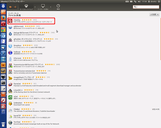Image resolution: width=161 pixels, height=128 pixels.
Task: Click the LinuxDC++ title text
Action: (x=18, y=90)
